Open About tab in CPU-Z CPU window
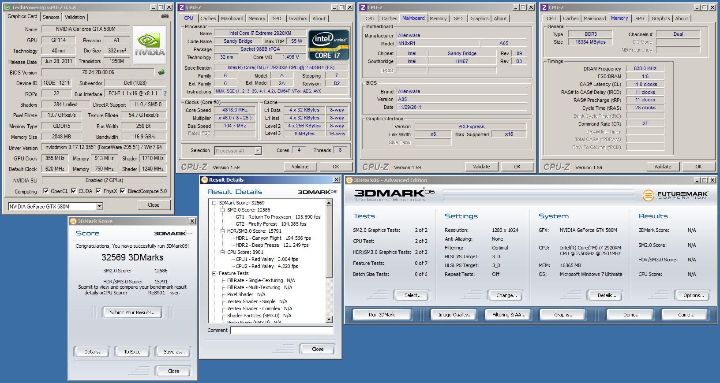 319,19
